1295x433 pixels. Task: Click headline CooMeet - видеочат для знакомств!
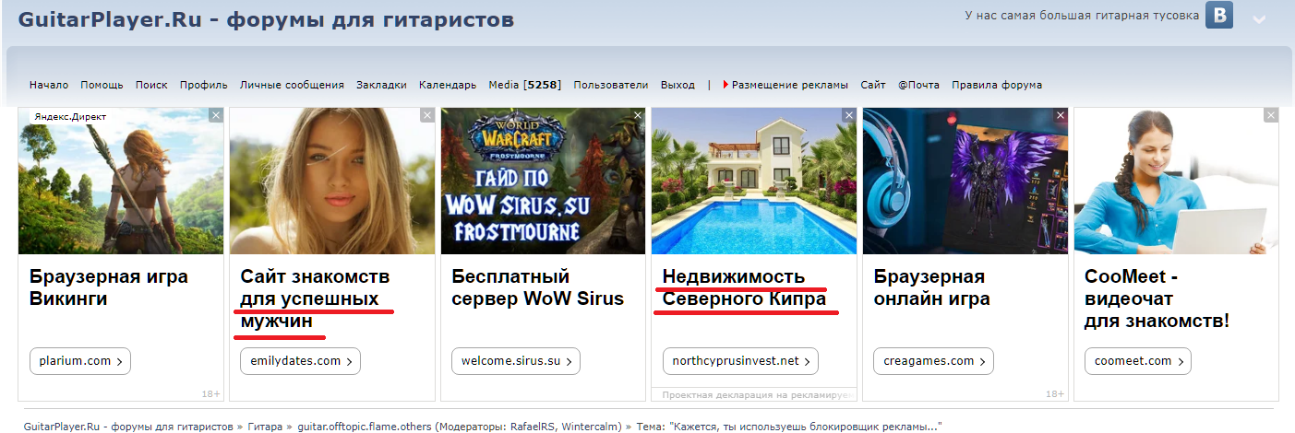(x=1157, y=298)
